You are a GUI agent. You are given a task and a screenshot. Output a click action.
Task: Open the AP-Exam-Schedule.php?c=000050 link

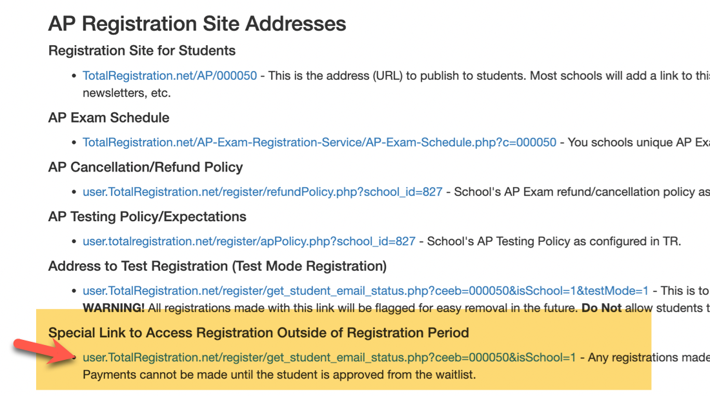point(319,142)
